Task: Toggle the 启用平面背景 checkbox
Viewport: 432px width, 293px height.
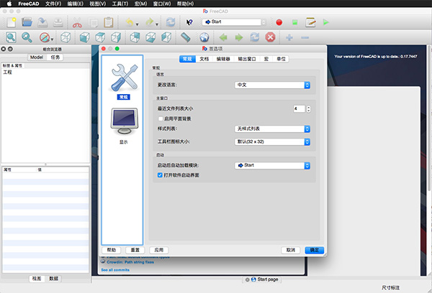Action: pyautogui.click(x=161, y=118)
